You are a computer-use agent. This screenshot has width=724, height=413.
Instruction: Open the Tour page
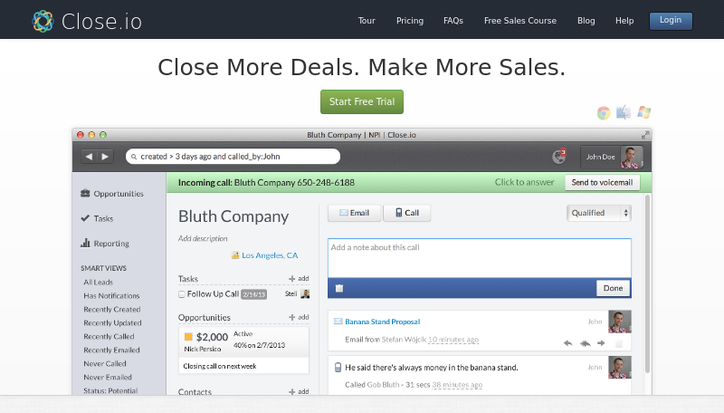click(367, 21)
